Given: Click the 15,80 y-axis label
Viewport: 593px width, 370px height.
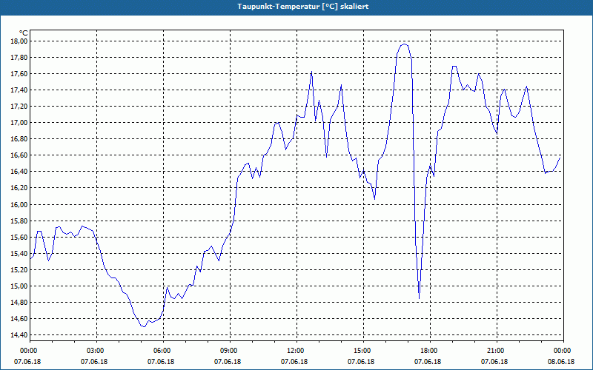Looking at the screenshot, I should pos(20,221).
